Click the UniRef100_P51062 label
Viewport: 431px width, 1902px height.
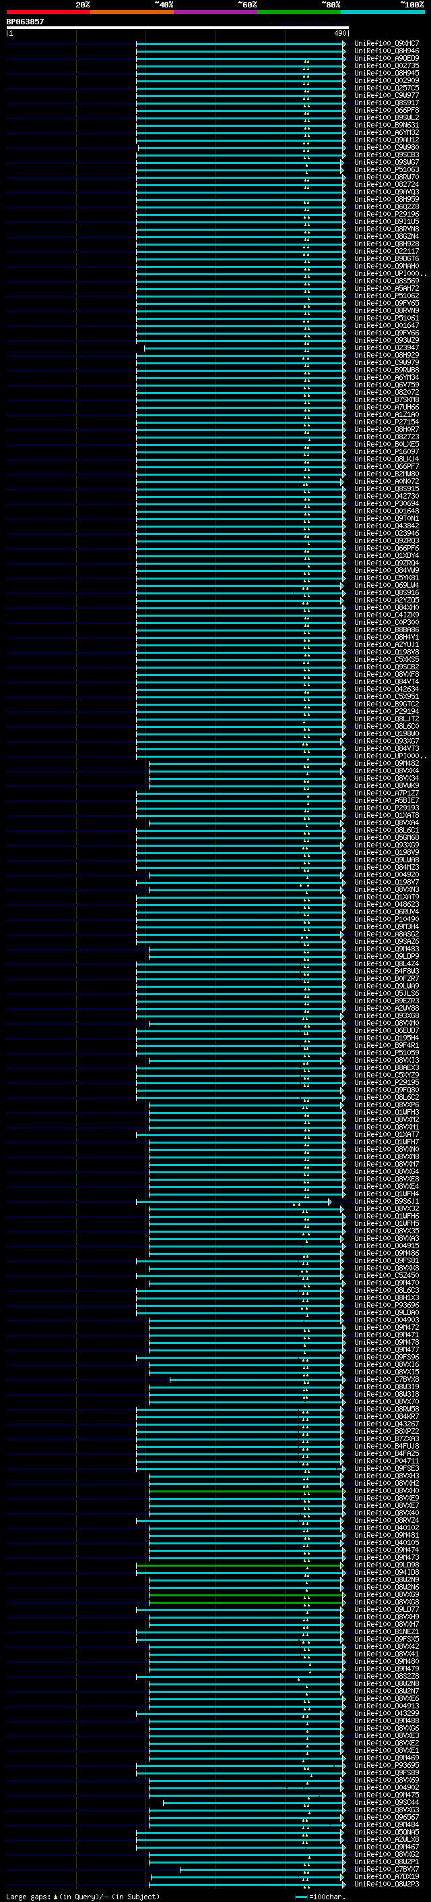[386, 296]
